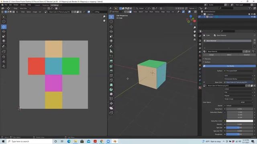
Task: Select the Move tool in 3D viewport toolbar
Action: [111, 27]
